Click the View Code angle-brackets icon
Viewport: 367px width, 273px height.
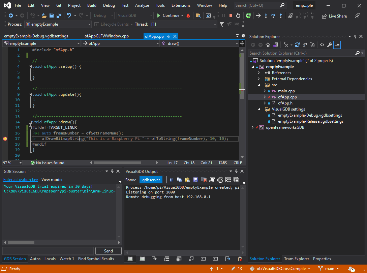(x=322, y=45)
